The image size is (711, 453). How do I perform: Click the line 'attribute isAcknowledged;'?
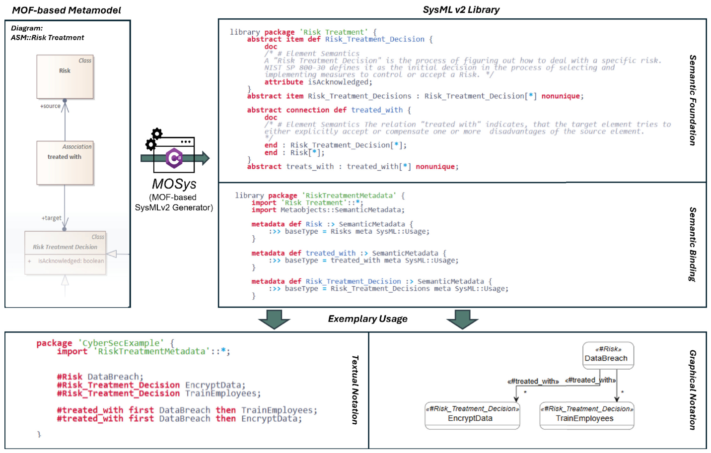[318, 82]
